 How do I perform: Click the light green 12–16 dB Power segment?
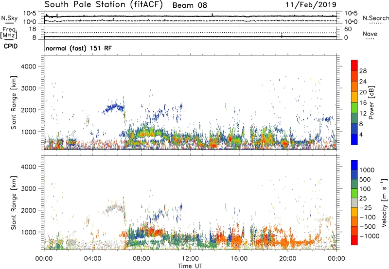click(354, 108)
